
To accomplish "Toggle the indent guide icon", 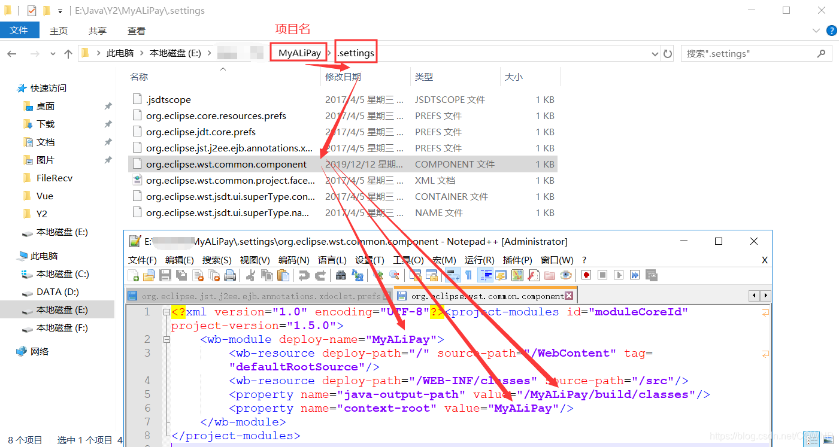I will (486, 275).
